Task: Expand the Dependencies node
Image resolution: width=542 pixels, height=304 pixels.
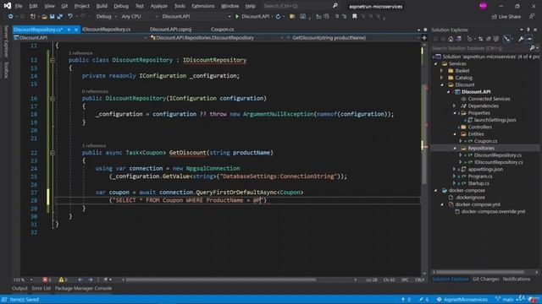Action: coord(455,106)
